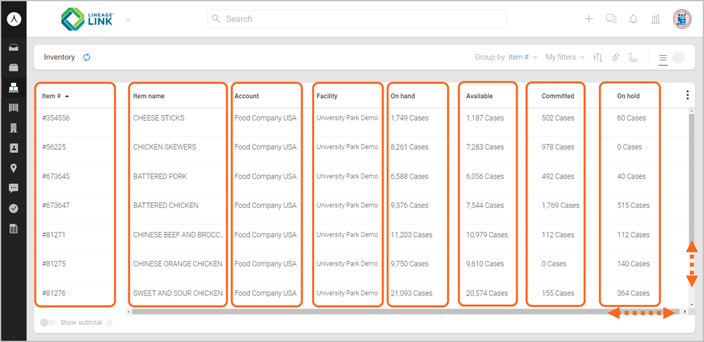Screen dimensions: 704x342
Task: Click the On hand column header
Action: [x=403, y=96]
